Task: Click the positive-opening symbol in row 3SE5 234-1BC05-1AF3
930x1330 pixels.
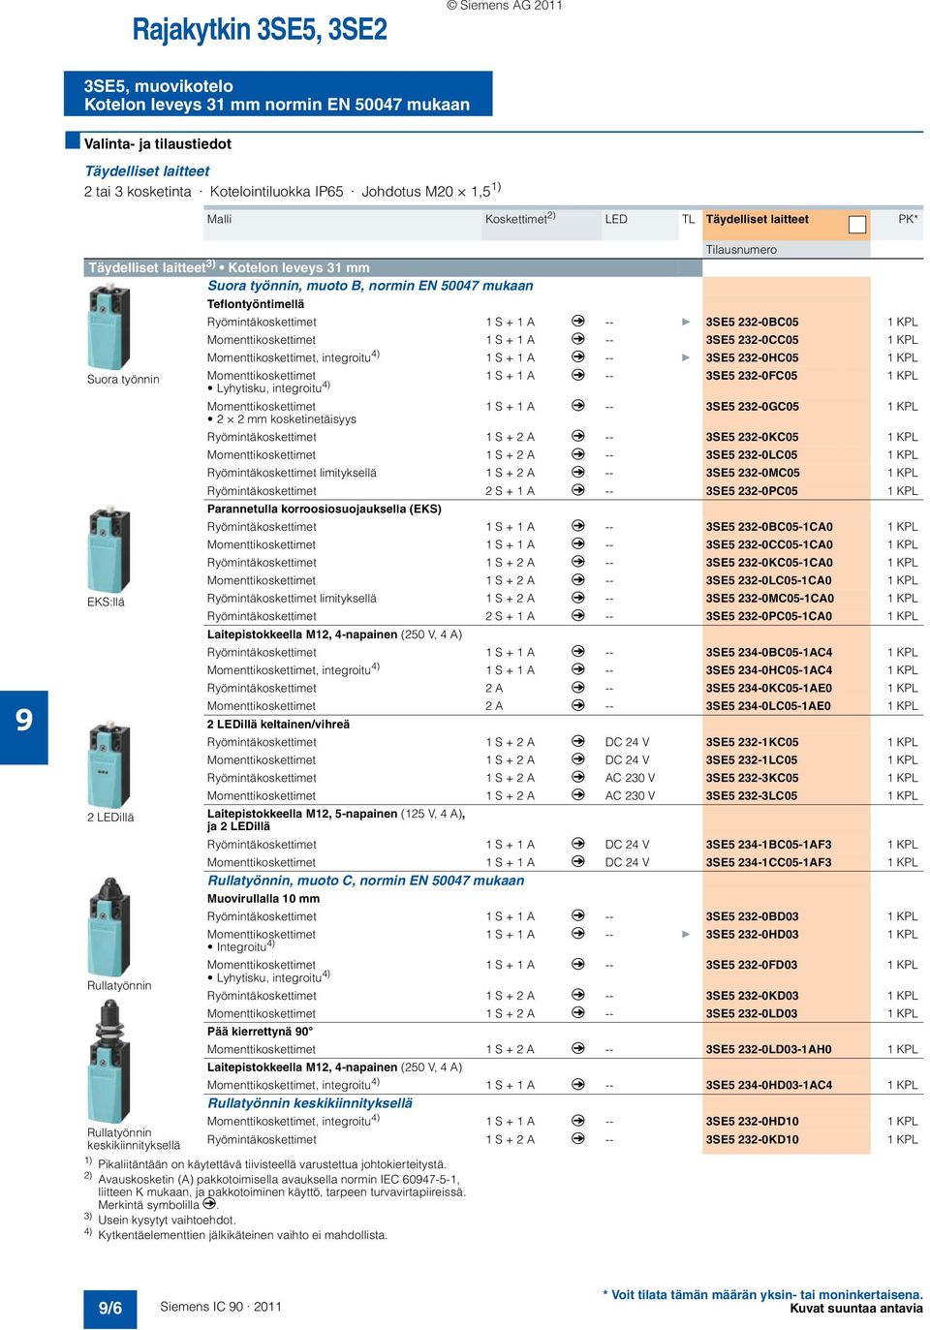Action: point(578,844)
